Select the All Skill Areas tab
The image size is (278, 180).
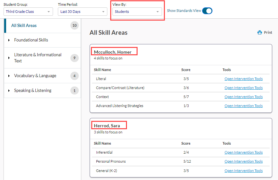pos(24,25)
